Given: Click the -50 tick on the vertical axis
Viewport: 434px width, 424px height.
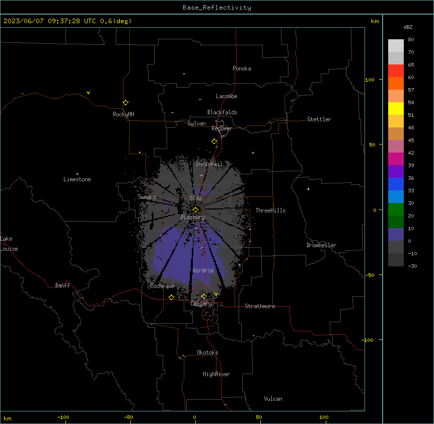Looking at the screenshot, I should 370,275.
